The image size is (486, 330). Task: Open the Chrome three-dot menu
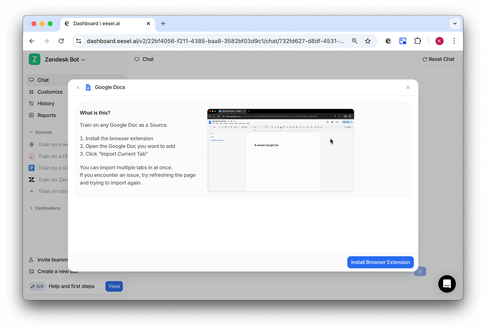(x=454, y=41)
